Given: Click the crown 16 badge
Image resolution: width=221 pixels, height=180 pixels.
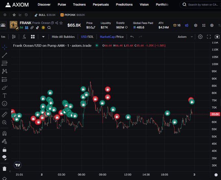Looking at the screenshot, I should pos(177,25).
